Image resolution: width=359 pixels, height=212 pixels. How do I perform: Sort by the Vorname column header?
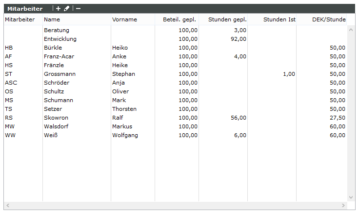(124, 19)
